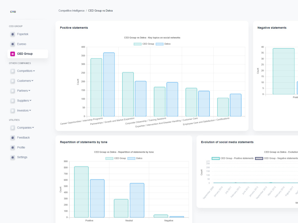The image size is (298, 223).
Task: Click Dekra Employee Care bar
Action: click(x=236, y=105)
